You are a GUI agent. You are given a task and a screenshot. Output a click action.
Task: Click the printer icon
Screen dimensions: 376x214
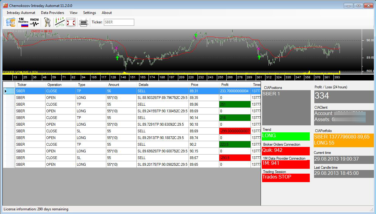(84, 22)
